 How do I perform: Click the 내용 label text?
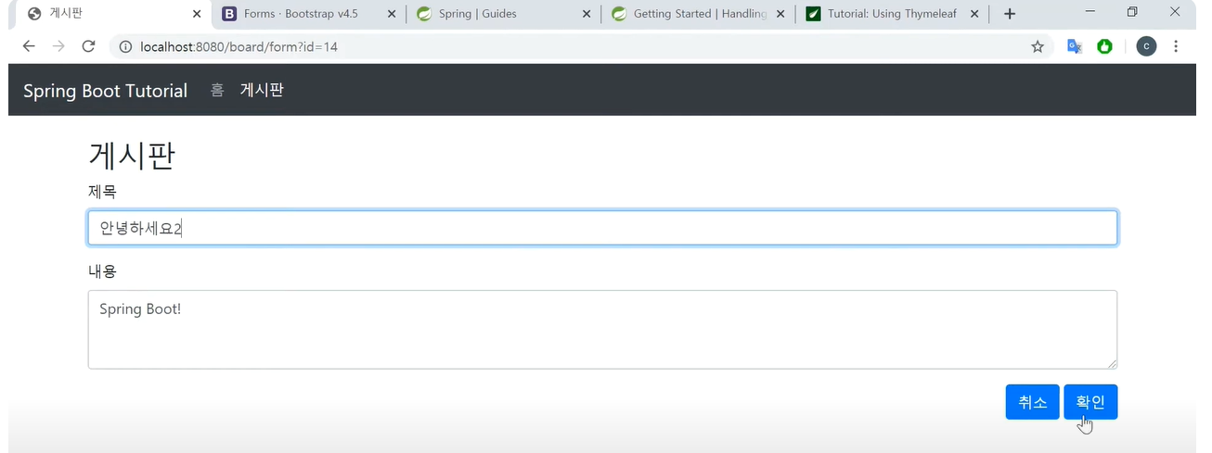pos(102,271)
